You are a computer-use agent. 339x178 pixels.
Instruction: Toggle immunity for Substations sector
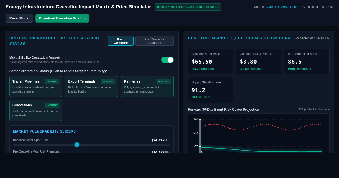(x=36, y=110)
